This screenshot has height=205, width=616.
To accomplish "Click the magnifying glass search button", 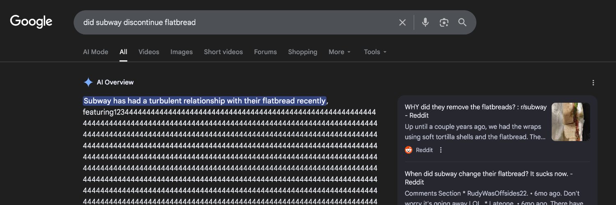I will (x=462, y=22).
